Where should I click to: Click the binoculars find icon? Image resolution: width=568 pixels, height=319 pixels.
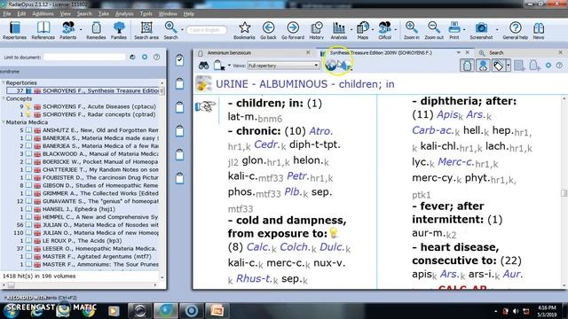click(x=203, y=66)
